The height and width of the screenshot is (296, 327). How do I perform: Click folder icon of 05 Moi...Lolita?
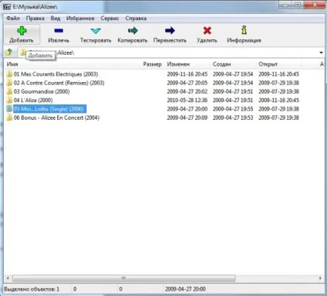click(9, 109)
